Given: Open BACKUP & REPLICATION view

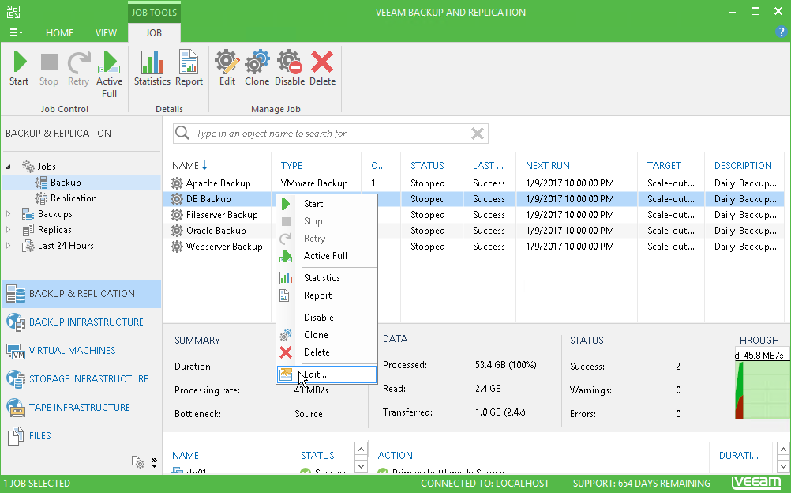Looking at the screenshot, I should coord(81,293).
